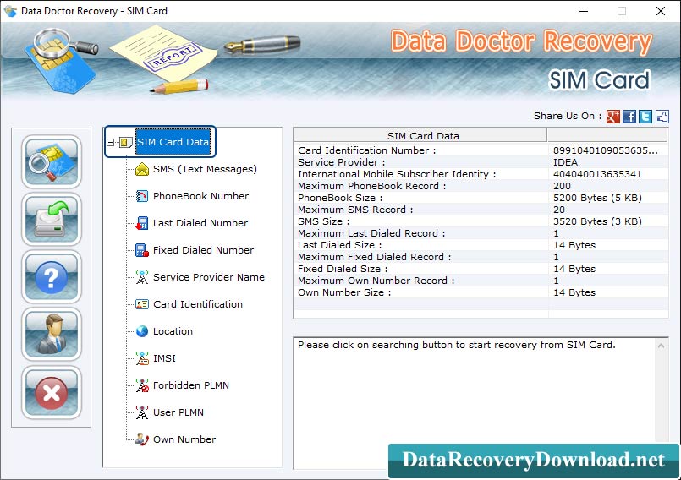Click the Forbidden PLMN icon
Screen dimensions: 681x480
pyautogui.click(x=142, y=385)
